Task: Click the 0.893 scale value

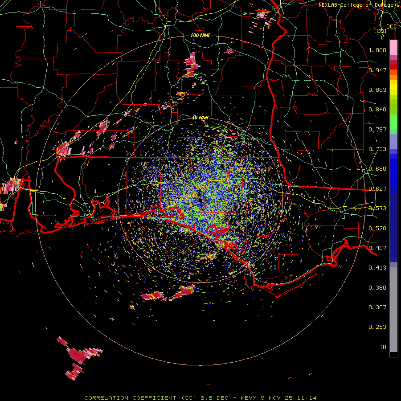Action: point(377,90)
